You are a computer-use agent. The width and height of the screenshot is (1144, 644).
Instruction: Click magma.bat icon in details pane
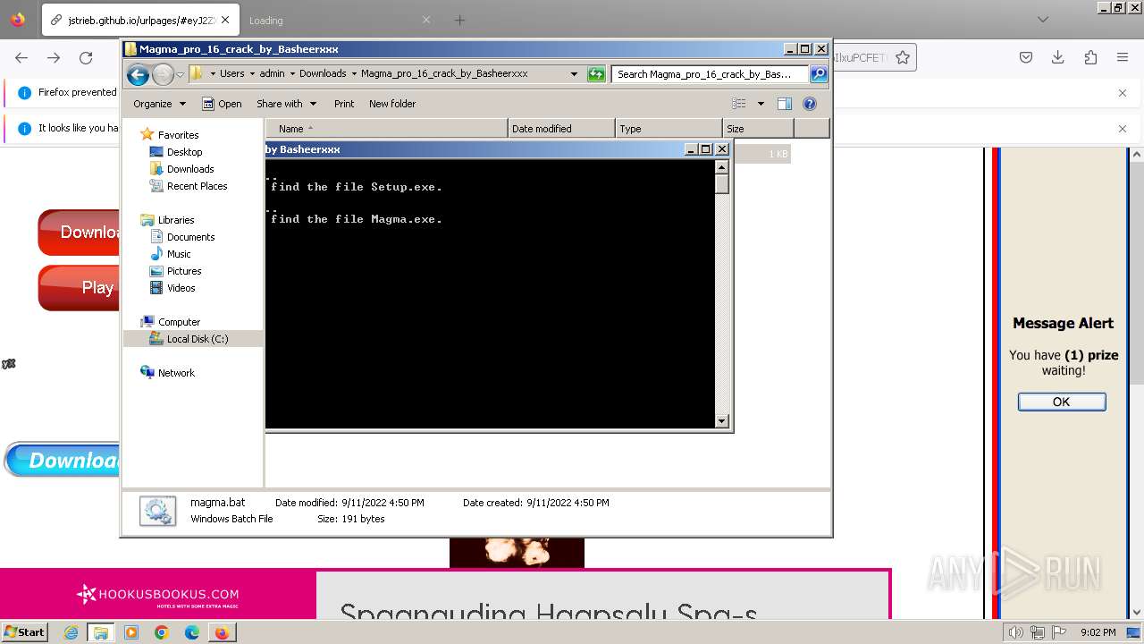tap(158, 511)
